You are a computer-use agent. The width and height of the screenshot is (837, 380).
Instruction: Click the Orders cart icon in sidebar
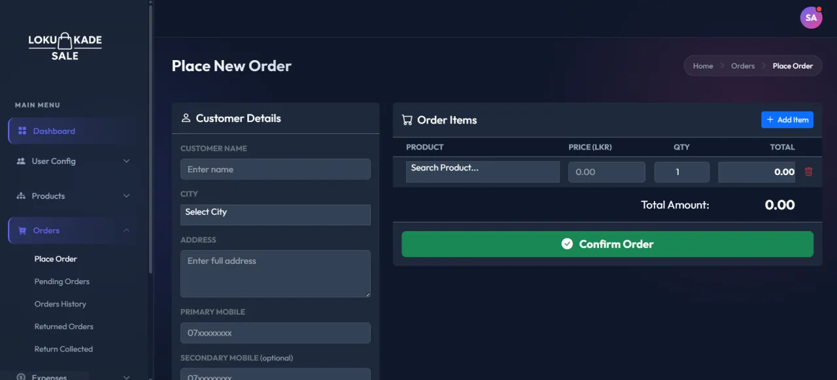point(22,230)
